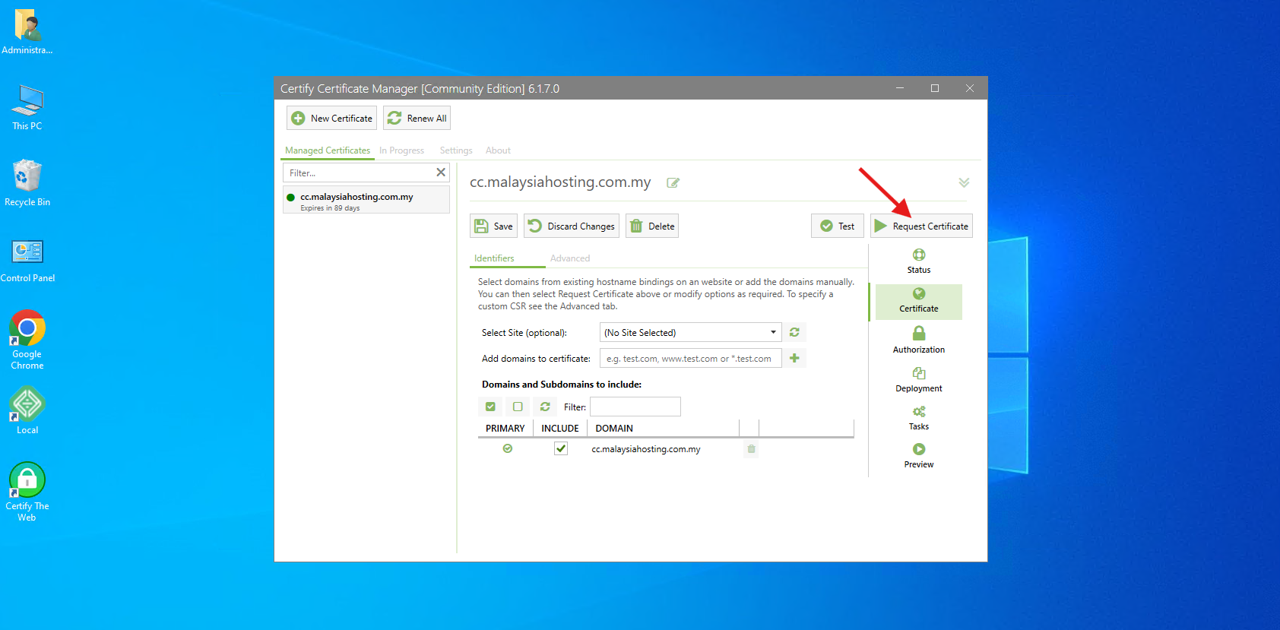Click the PRIMARY column header
Image resolution: width=1280 pixels, height=630 pixels.
click(505, 429)
